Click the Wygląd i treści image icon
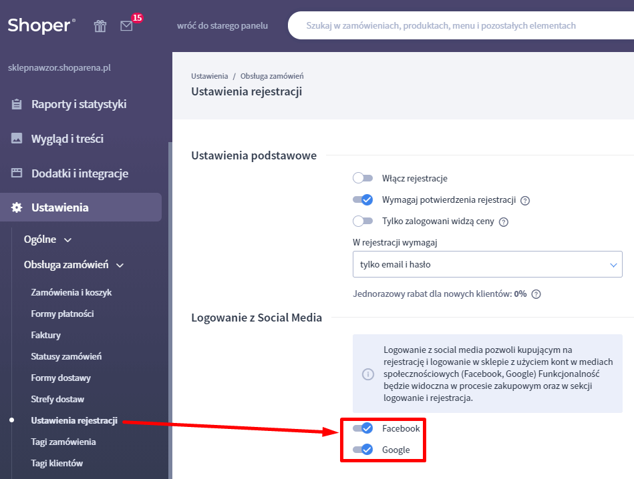 [x=17, y=139]
